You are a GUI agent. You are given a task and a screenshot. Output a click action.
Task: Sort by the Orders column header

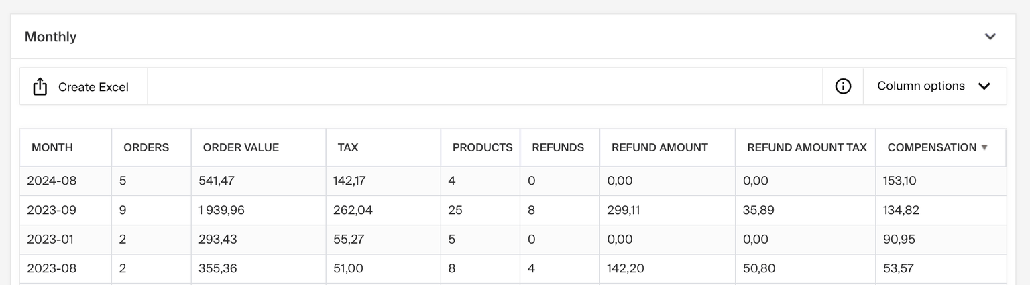point(146,147)
